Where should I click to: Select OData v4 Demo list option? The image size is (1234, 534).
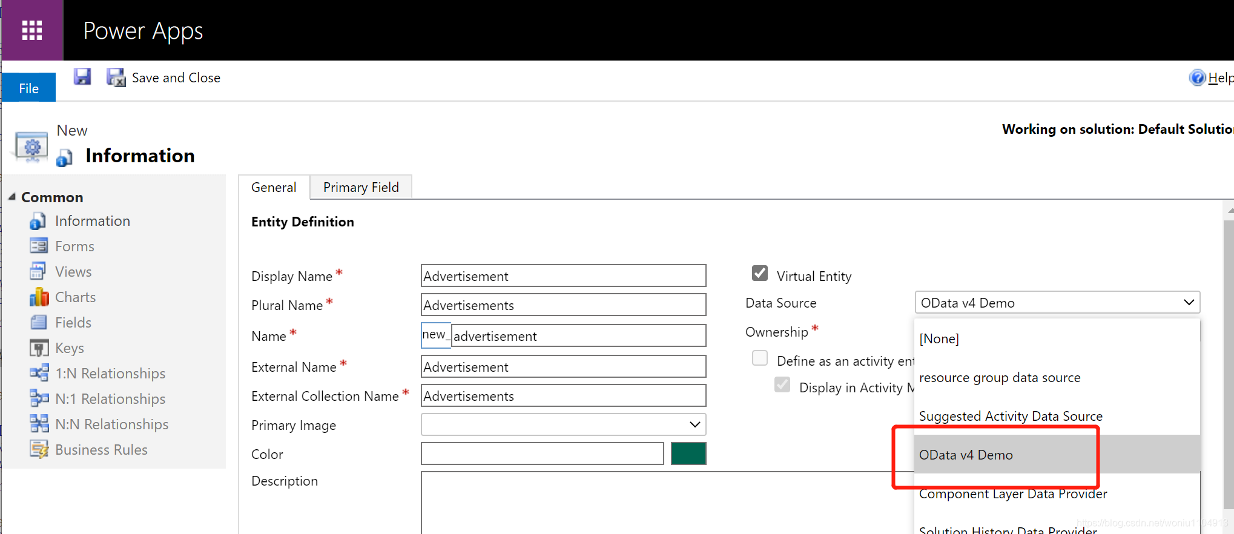tap(1057, 454)
